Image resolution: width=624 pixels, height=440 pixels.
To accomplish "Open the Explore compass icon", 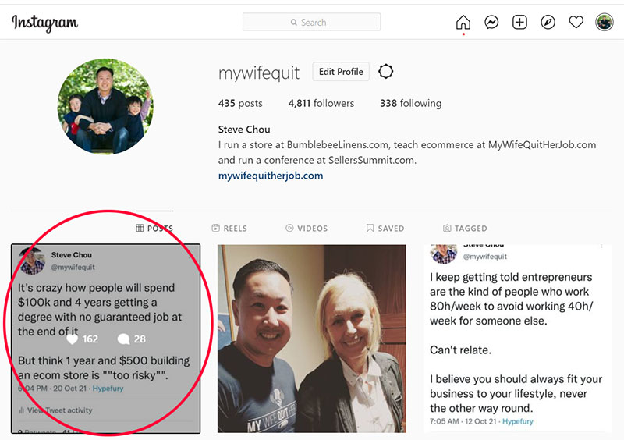I will coord(548,23).
